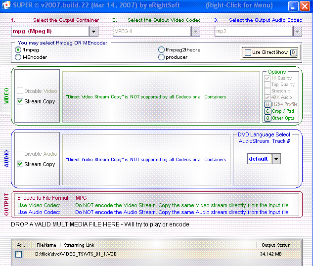Select the ffmpeg2theora radio button
This screenshot has height=266, width=313.
[x=161, y=50]
